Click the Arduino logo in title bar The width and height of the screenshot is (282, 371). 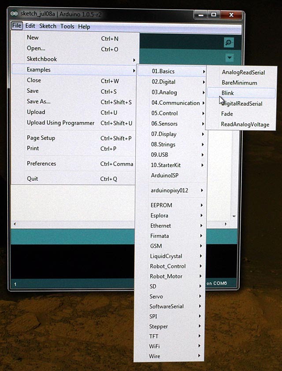[x=14, y=14]
